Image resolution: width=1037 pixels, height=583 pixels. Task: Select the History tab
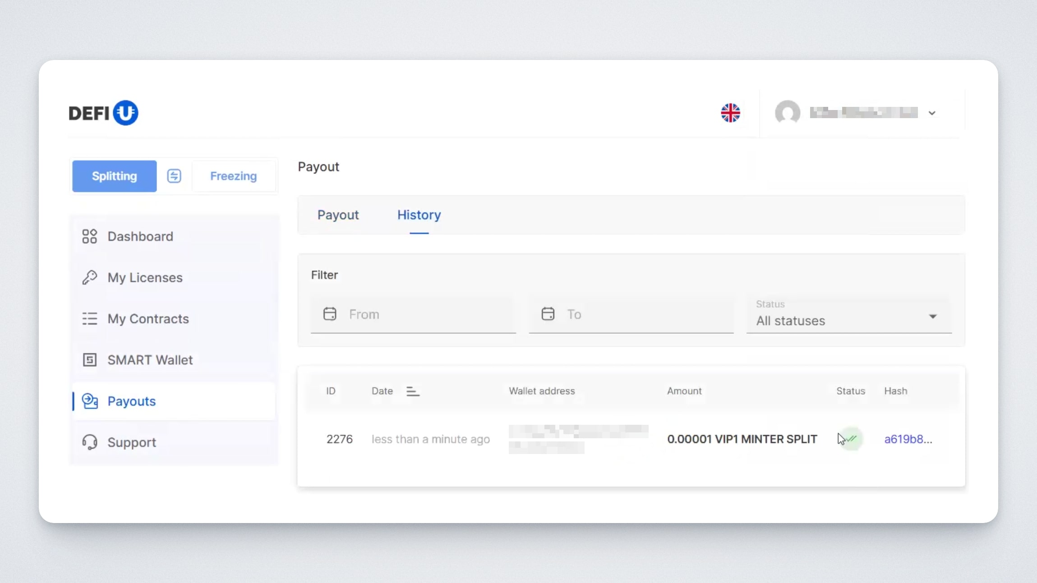419,215
